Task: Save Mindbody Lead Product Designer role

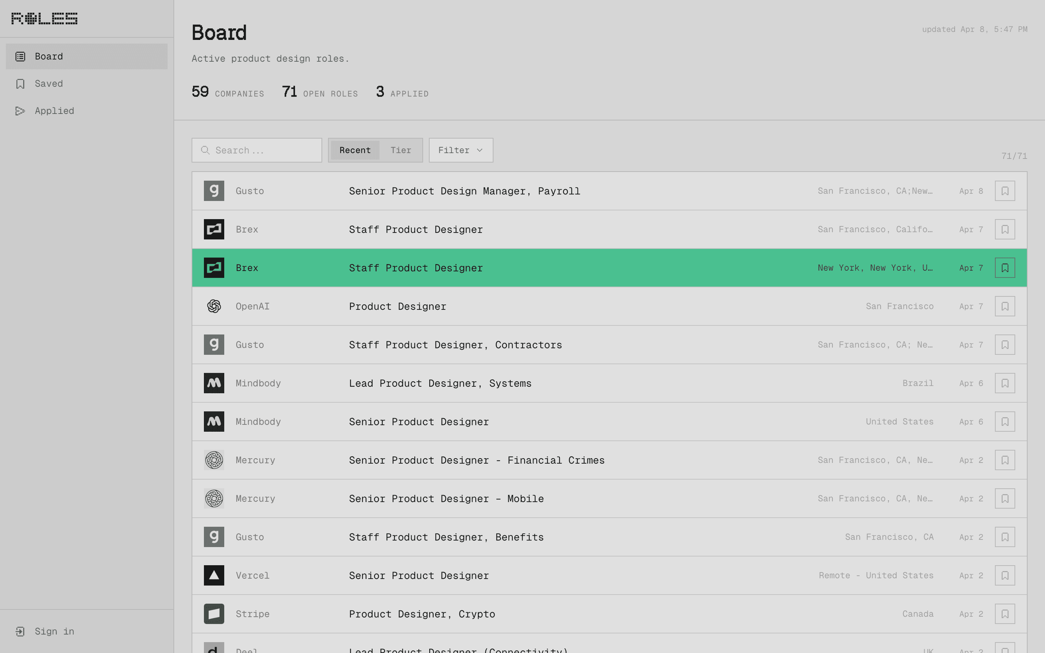Action: [x=1004, y=383]
